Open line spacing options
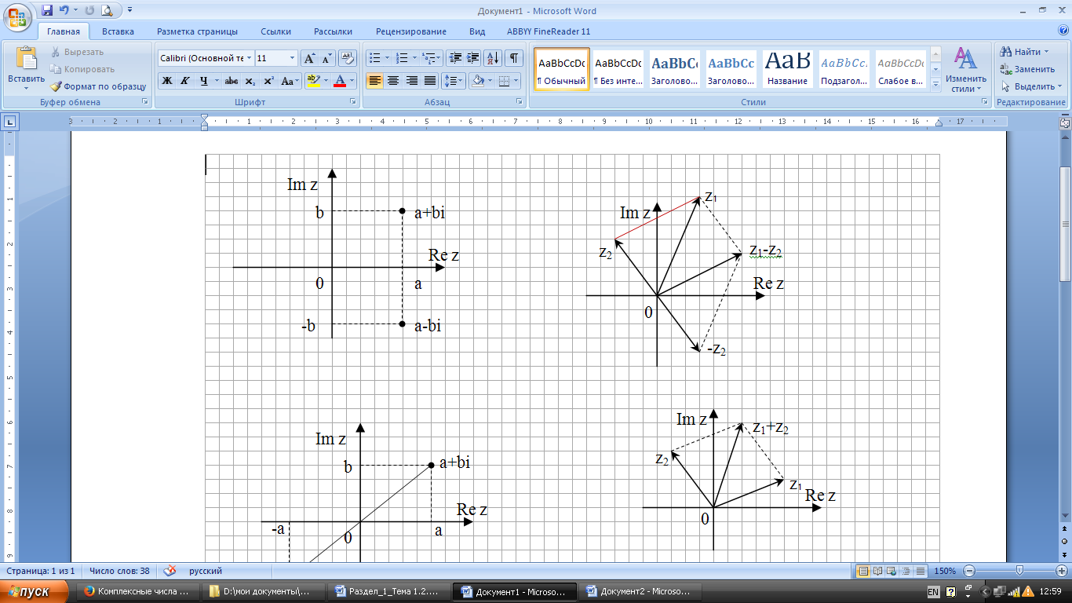 click(454, 80)
